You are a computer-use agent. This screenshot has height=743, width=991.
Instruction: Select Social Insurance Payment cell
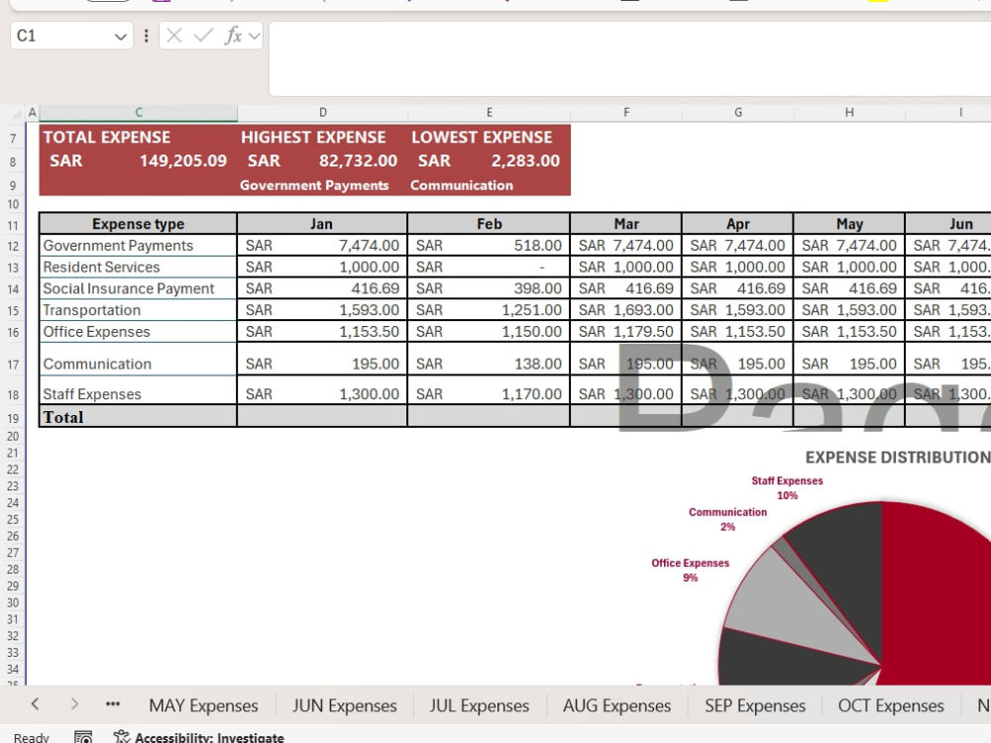pyautogui.click(x=139, y=288)
